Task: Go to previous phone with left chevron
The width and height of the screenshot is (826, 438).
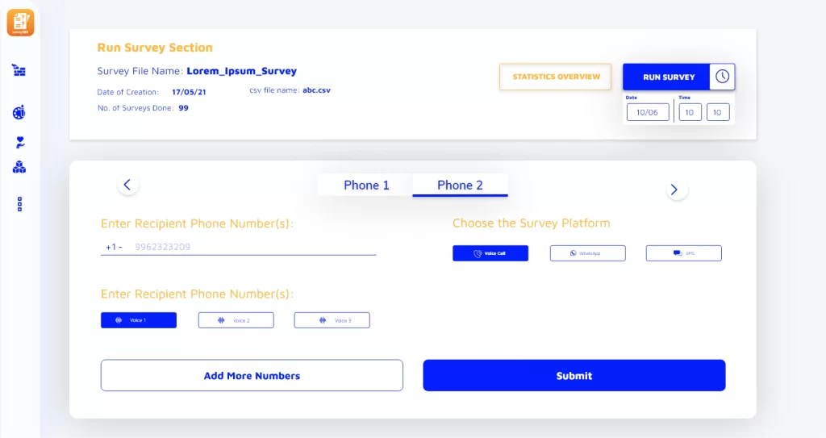Action: [127, 185]
